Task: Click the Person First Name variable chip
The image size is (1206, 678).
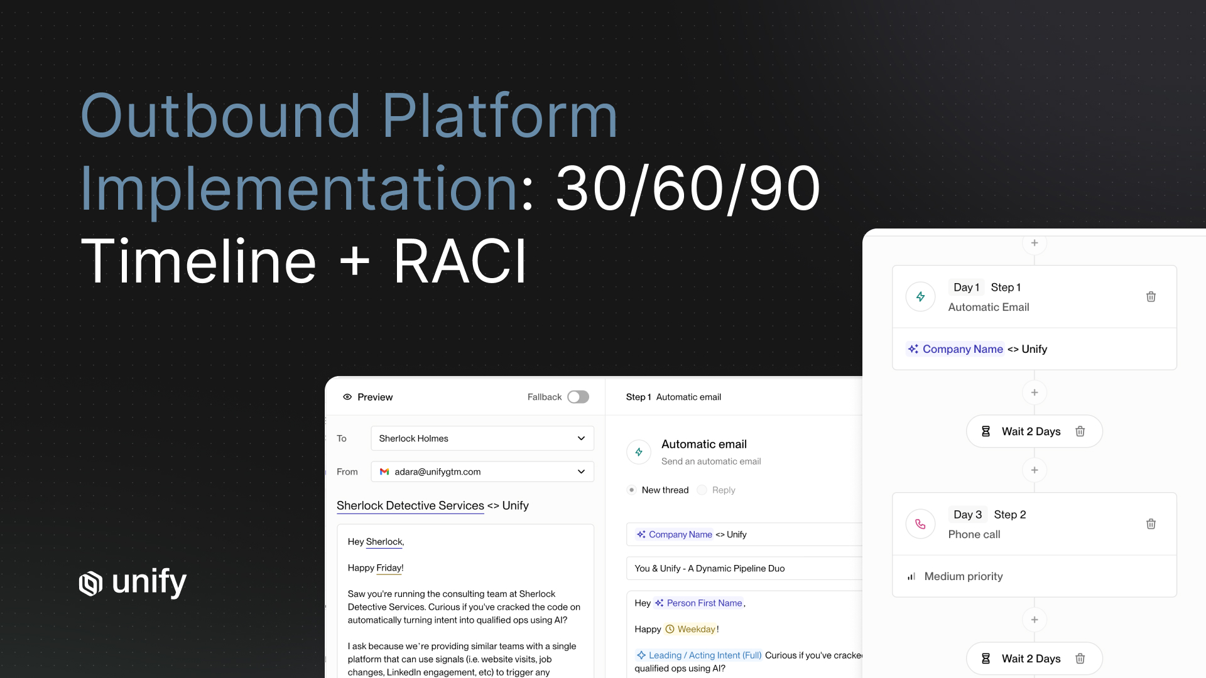Action: click(698, 603)
